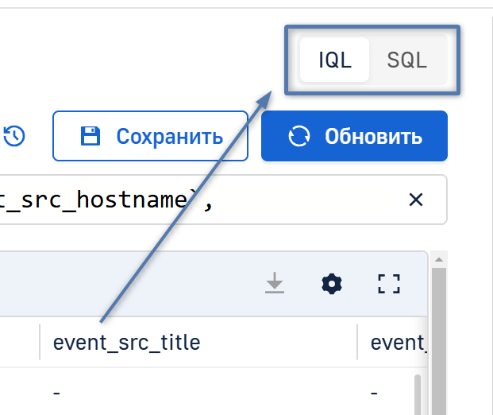Click the outer scrollbar up arrow
The image size is (493, 415).
[x=438, y=259]
